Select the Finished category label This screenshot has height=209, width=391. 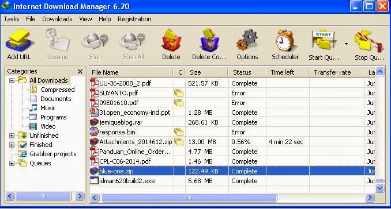41,145
